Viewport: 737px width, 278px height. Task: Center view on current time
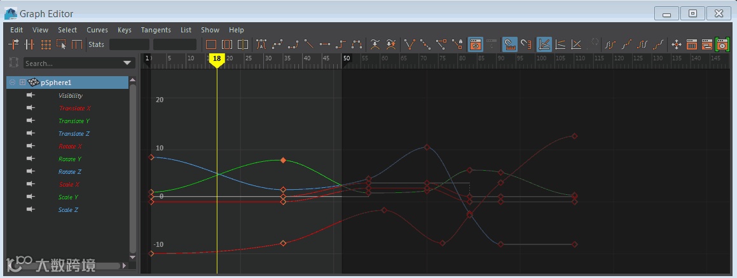[243, 44]
